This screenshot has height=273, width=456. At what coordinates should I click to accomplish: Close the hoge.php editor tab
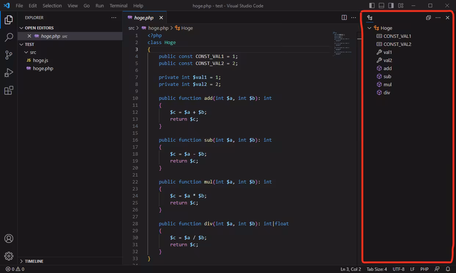[161, 18]
